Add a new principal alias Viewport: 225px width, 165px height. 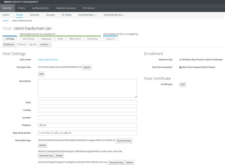(x=41, y=74)
